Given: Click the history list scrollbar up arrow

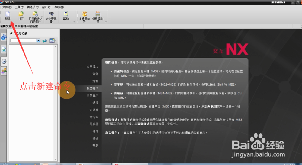Looking at the screenshot, I should click(56, 47).
